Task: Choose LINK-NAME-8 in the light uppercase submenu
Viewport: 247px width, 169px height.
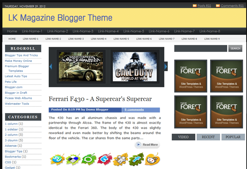Action: click(x=189, y=39)
